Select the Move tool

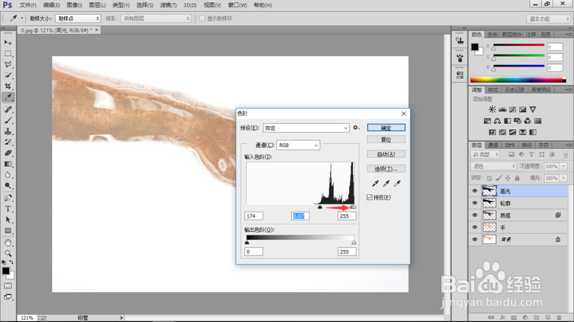coord(7,43)
